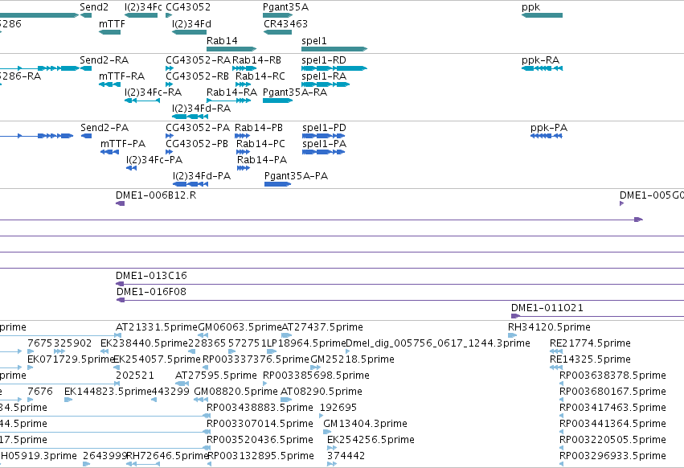The height and width of the screenshot is (468, 684).
Task: Click the Pgant35A-PA protein bar
Action: click(x=277, y=184)
